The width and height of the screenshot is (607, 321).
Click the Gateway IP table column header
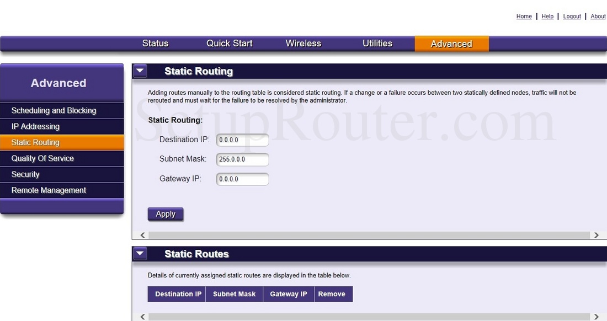pos(289,294)
